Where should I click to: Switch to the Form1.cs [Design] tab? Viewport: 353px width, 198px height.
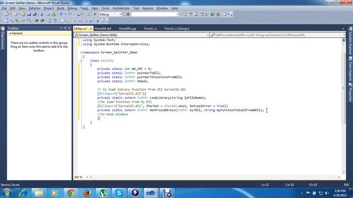(176, 29)
